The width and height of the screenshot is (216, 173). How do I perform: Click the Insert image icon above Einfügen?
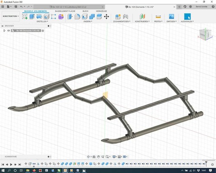click(x=172, y=16)
